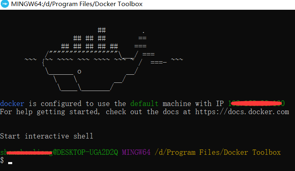The height and width of the screenshot is (171, 295).
Task: Click the whale's eye 'o' in ASCII art
Action: [x=79, y=71]
